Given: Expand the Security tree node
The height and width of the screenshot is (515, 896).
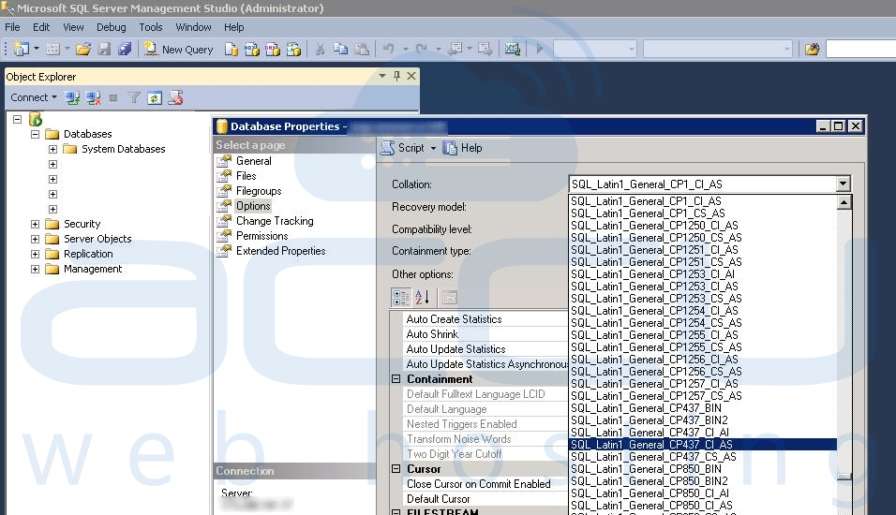Looking at the screenshot, I should 36,224.
